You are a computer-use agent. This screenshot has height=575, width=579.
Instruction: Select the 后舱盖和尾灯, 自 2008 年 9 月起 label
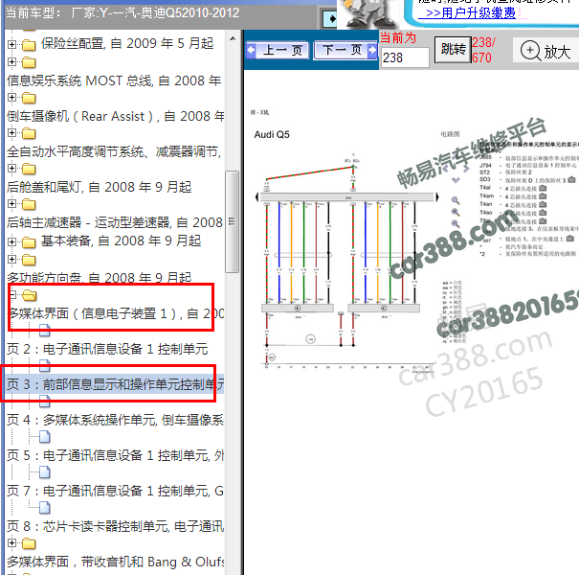point(99,187)
